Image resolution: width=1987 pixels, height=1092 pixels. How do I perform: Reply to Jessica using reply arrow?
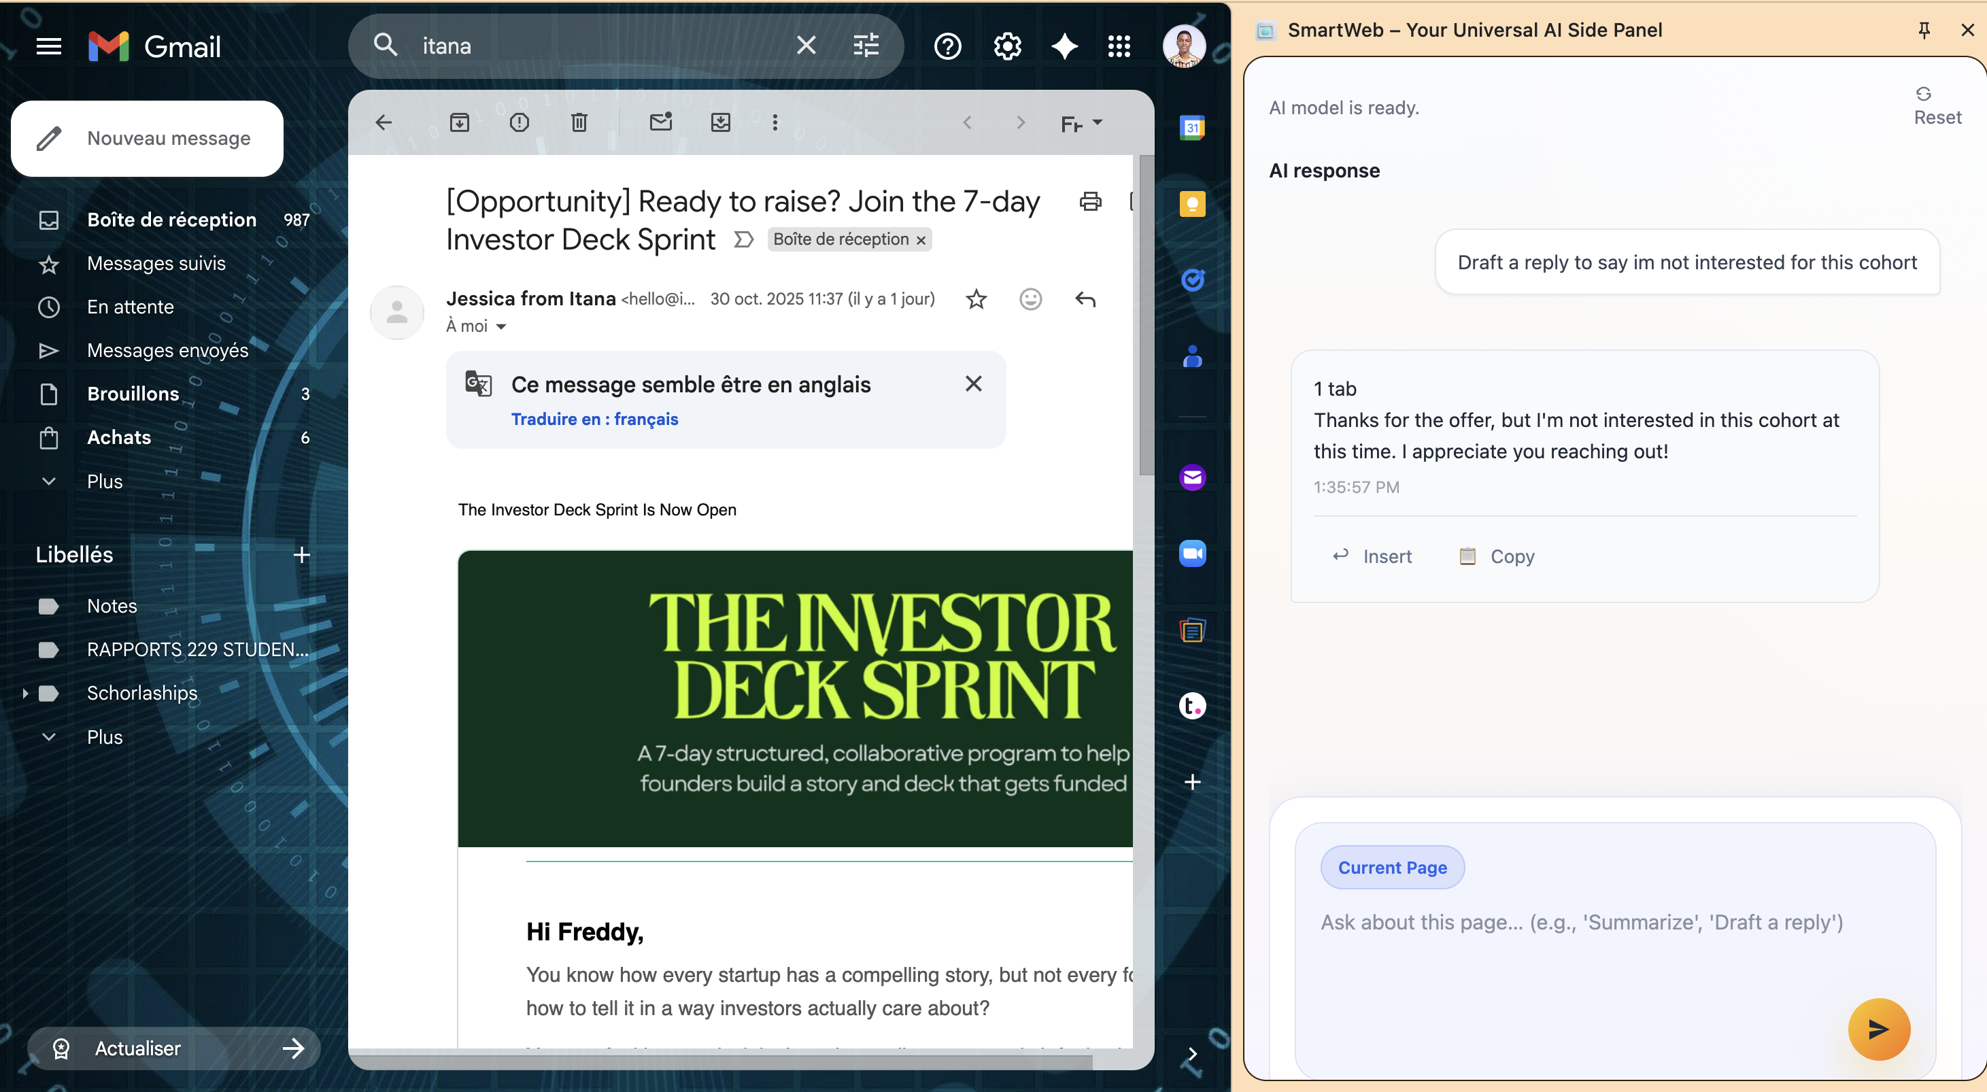click(x=1085, y=299)
